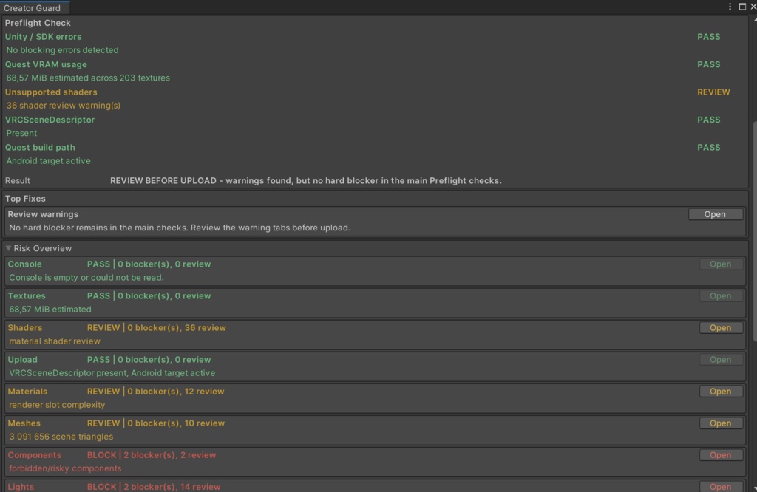The width and height of the screenshot is (757, 492).
Task: Click the PASS status for Quest build path
Action: click(708, 147)
